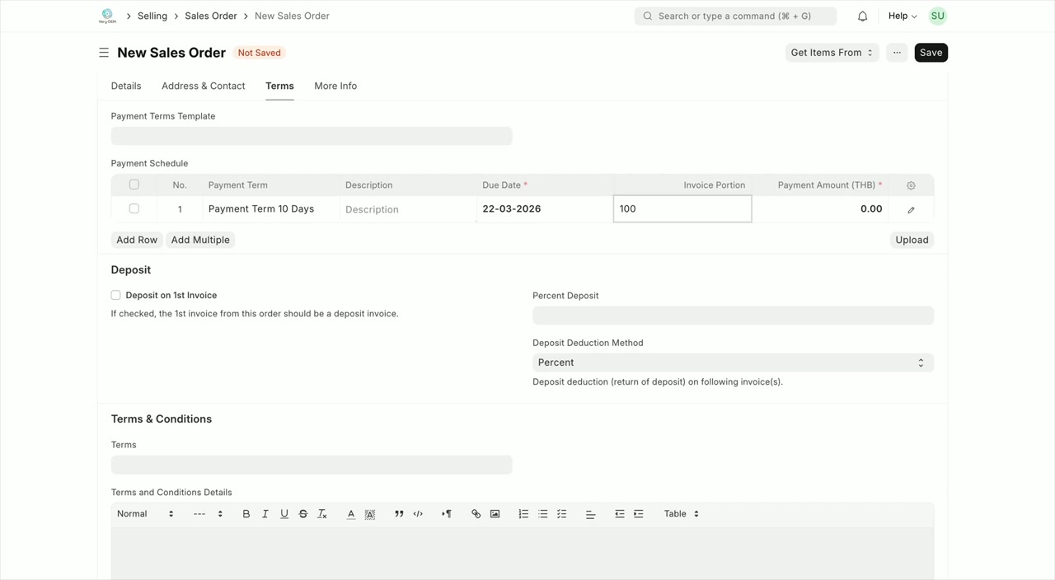Open payment schedule column settings gear
Image resolution: width=1055 pixels, height=580 pixels.
(x=911, y=185)
